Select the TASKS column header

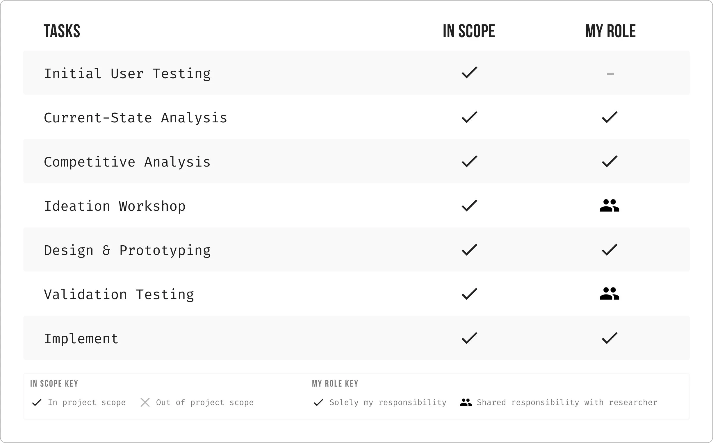(x=62, y=31)
